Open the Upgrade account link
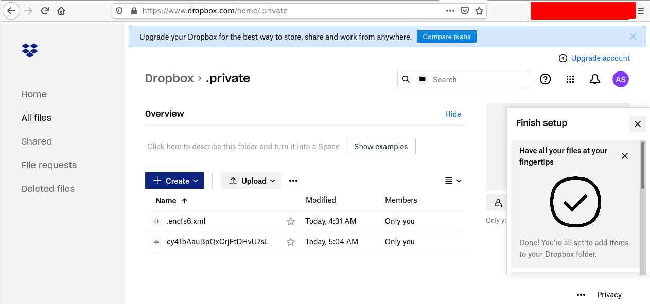 tap(600, 58)
